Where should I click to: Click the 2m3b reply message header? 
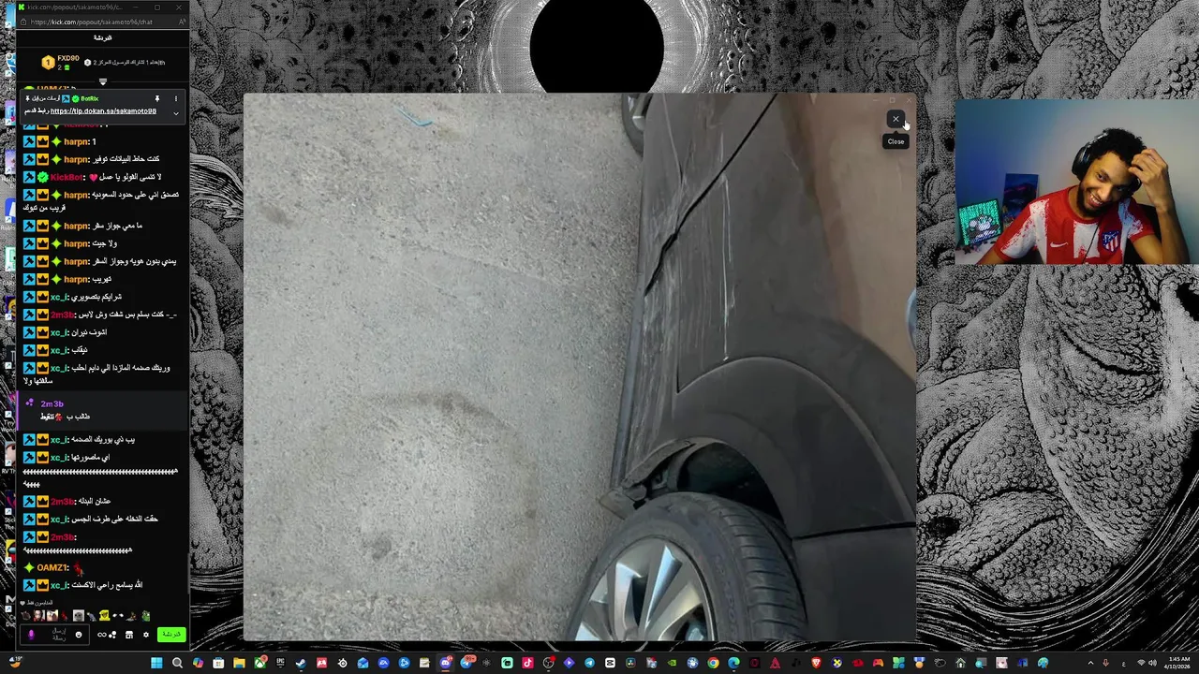click(52, 403)
